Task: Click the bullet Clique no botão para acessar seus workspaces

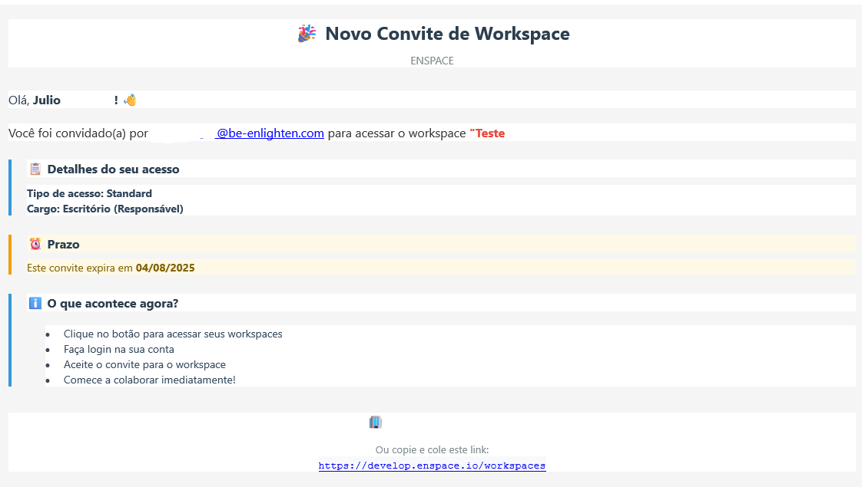Action: 173,334
